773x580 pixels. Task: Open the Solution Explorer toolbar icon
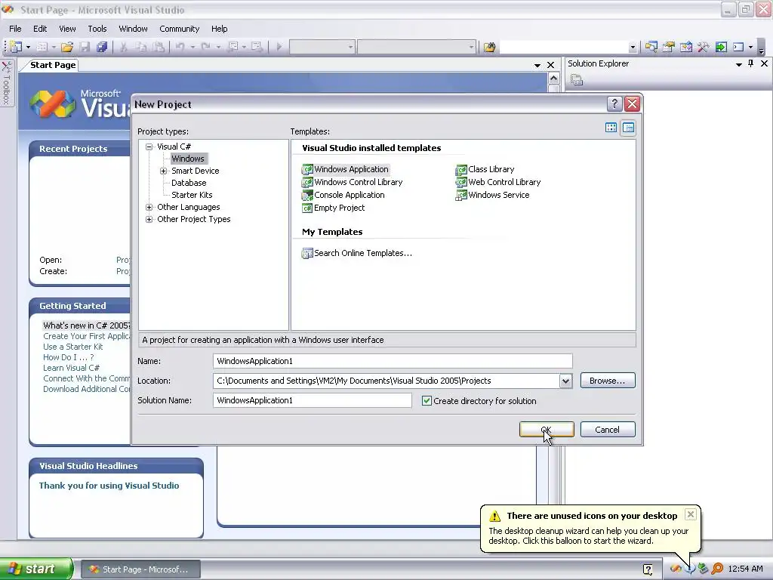click(651, 48)
